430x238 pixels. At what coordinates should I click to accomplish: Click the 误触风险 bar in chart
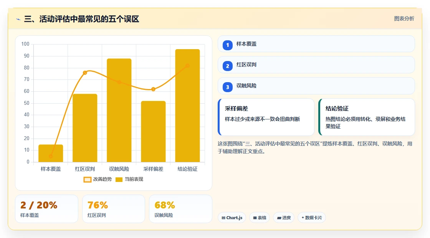pos(119,110)
